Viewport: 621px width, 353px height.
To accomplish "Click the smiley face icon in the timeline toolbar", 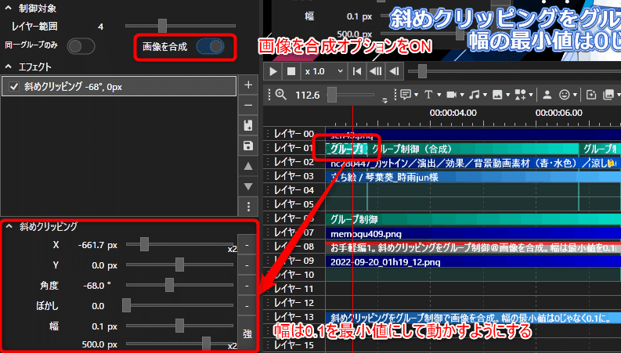I will tap(564, 95).
